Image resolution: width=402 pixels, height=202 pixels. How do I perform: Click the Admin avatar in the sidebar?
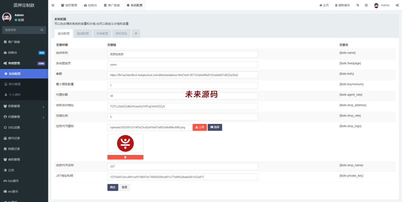(7, 17)
